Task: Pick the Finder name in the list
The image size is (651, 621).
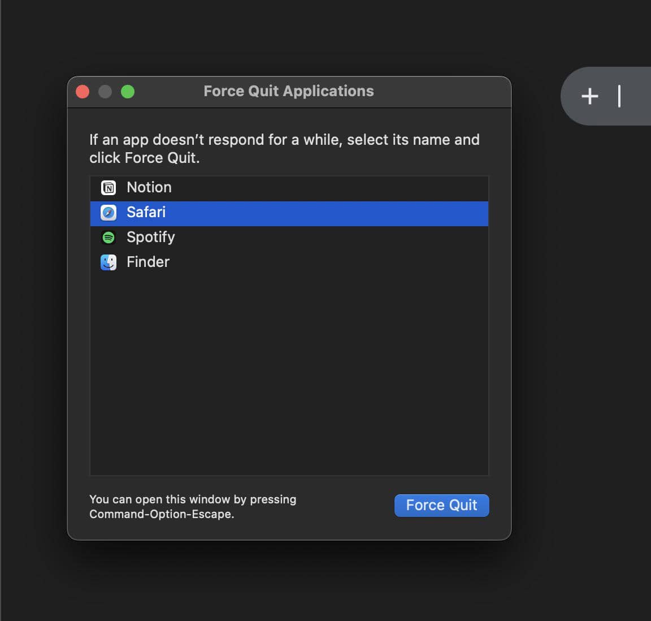Action: point(147,262)
